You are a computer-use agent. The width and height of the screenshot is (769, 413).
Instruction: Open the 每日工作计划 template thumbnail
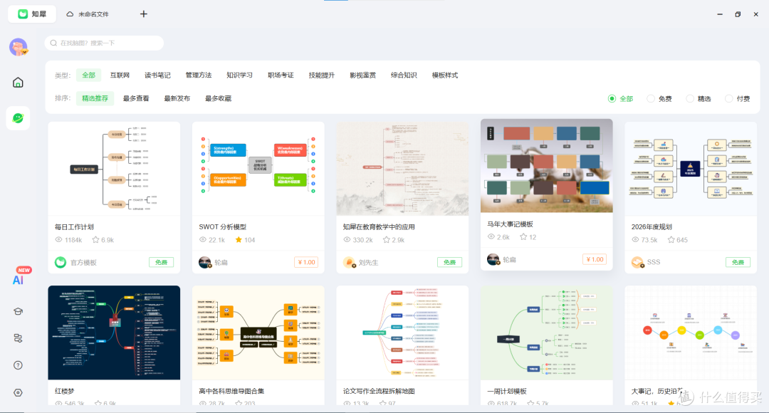click(114, 169)
